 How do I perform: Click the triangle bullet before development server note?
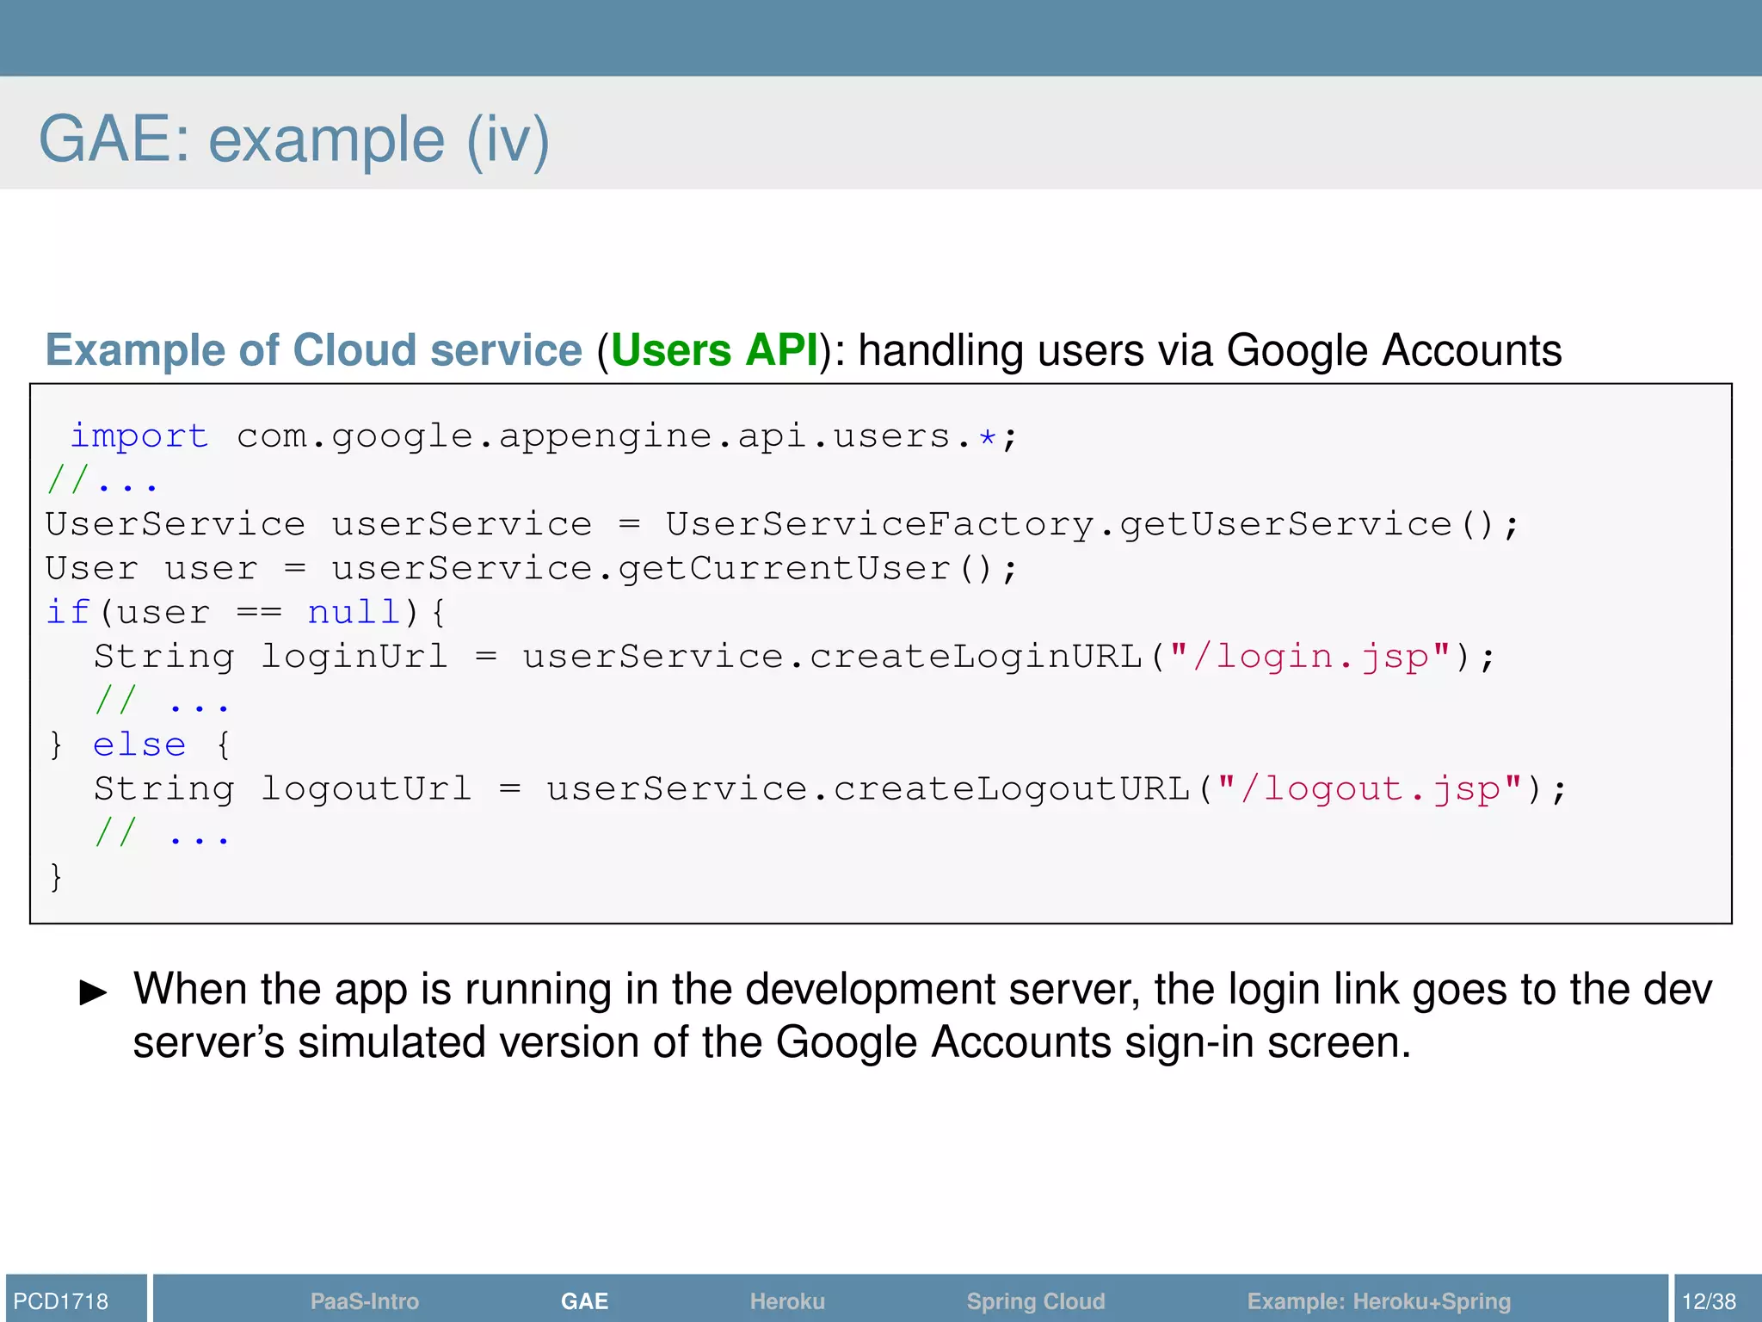click(x=93, y=992)
